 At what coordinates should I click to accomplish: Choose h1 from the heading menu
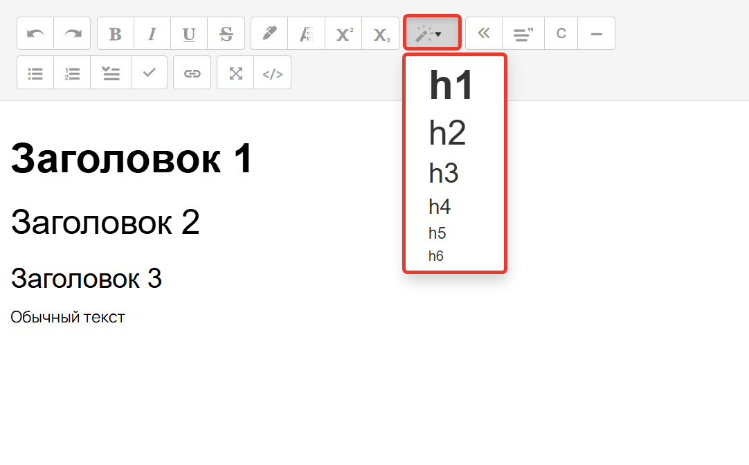point(451,85)
